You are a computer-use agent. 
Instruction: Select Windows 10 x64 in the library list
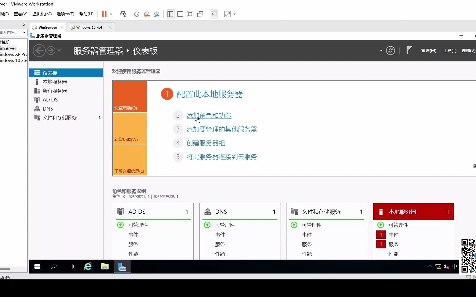click(13, 60)
